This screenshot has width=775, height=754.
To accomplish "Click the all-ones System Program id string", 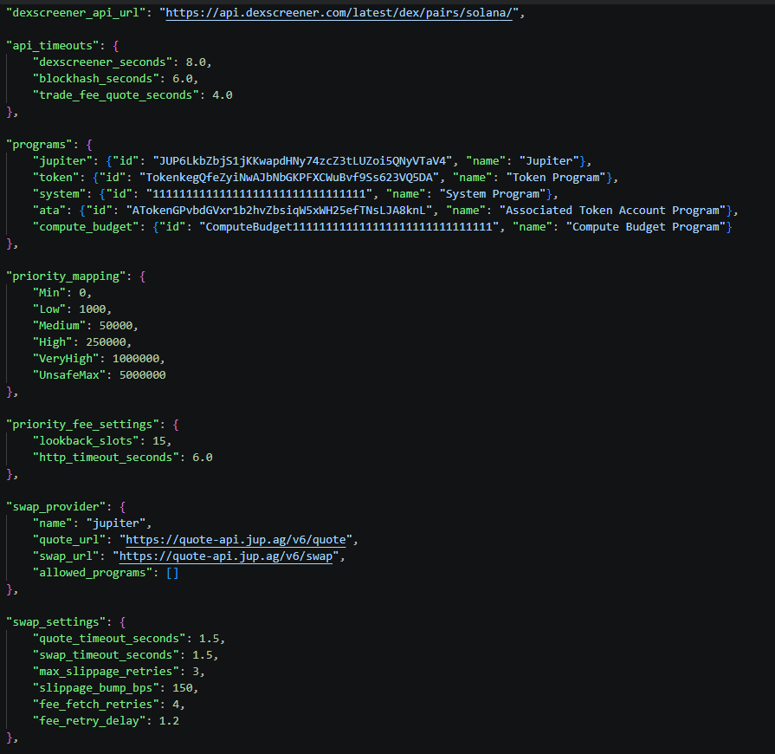I will pyautogui.click(x=259, y=194).
